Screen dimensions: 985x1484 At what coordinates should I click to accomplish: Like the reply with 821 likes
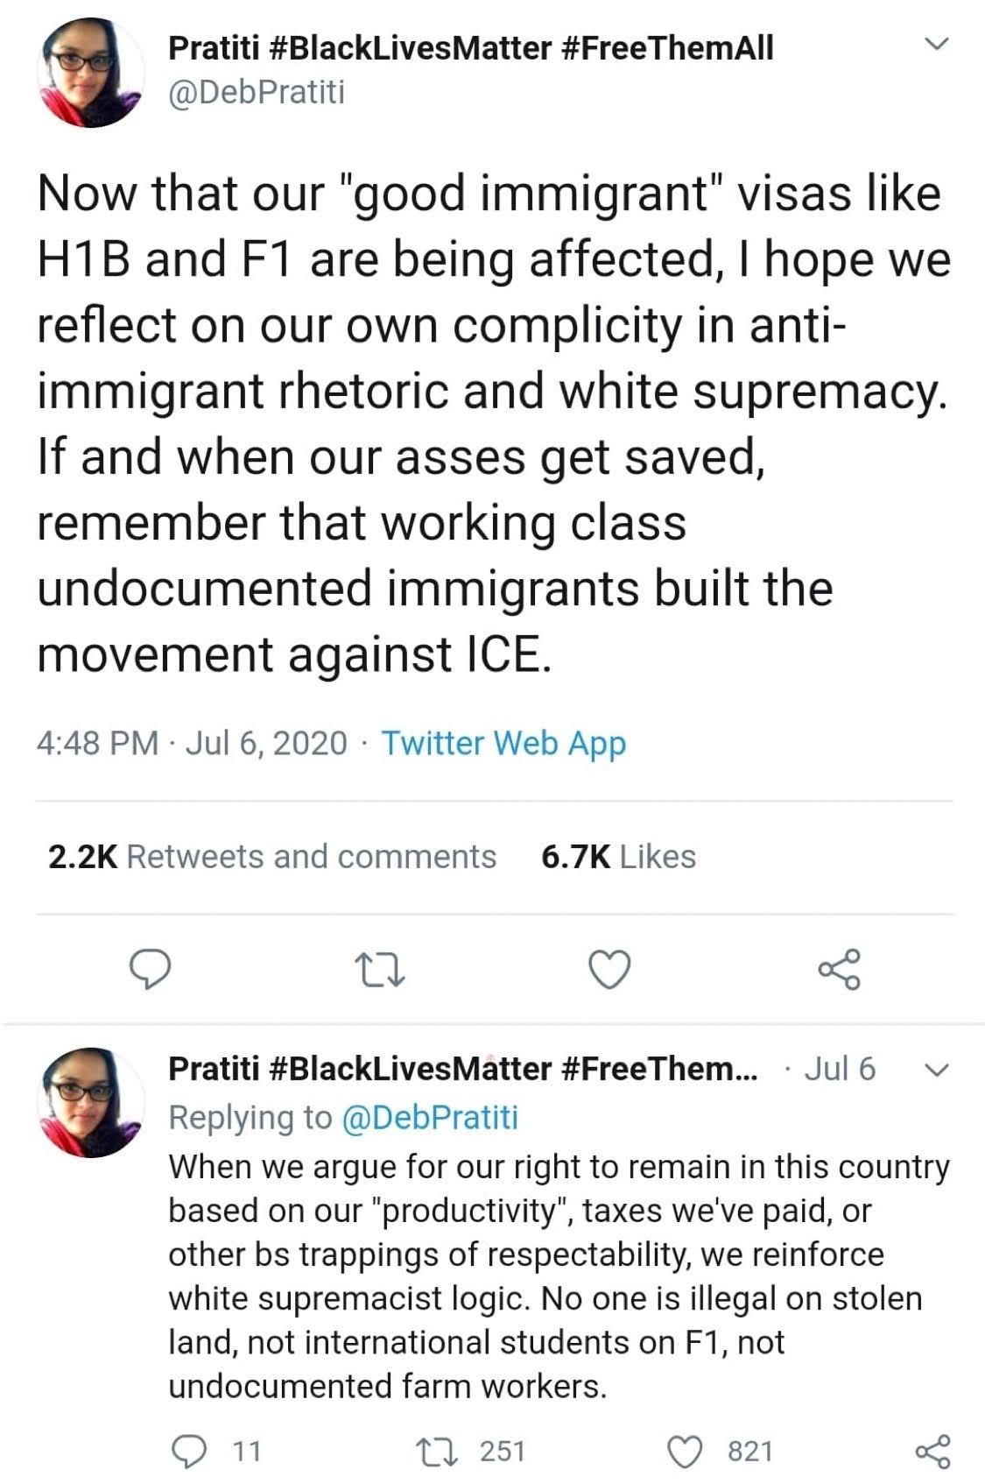point(687,1452)
